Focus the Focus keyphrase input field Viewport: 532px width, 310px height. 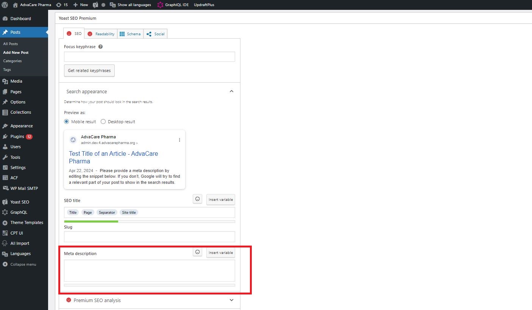(150, 57)
